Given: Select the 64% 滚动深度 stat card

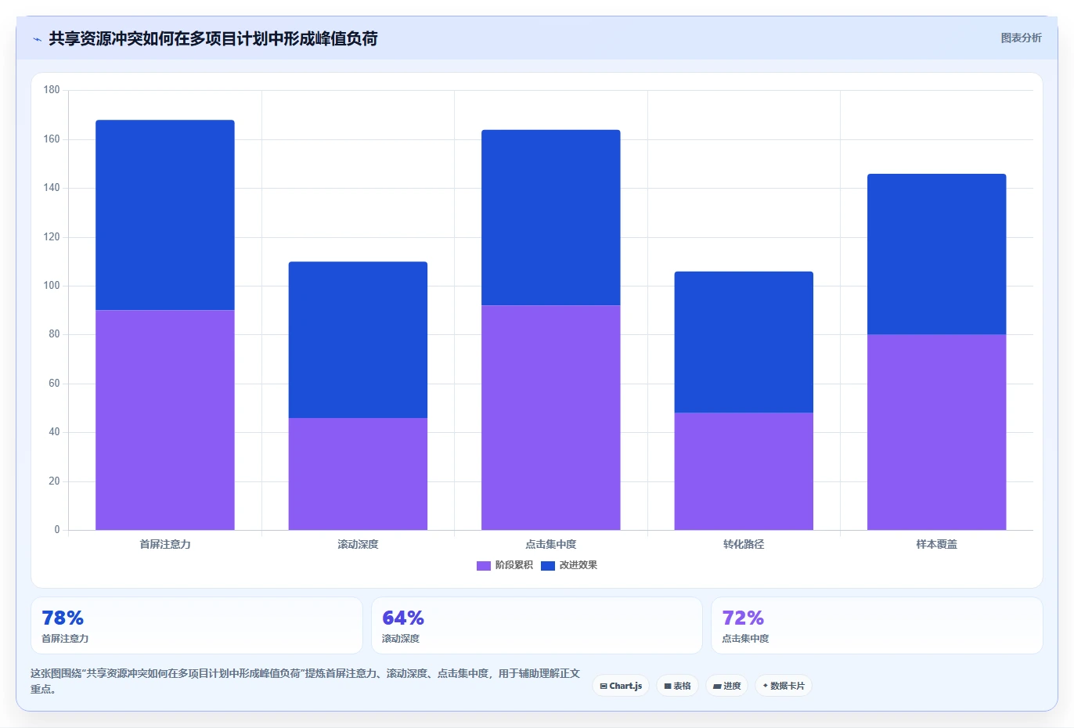Looking at the screenshot, I should click(x=536, y=625).
